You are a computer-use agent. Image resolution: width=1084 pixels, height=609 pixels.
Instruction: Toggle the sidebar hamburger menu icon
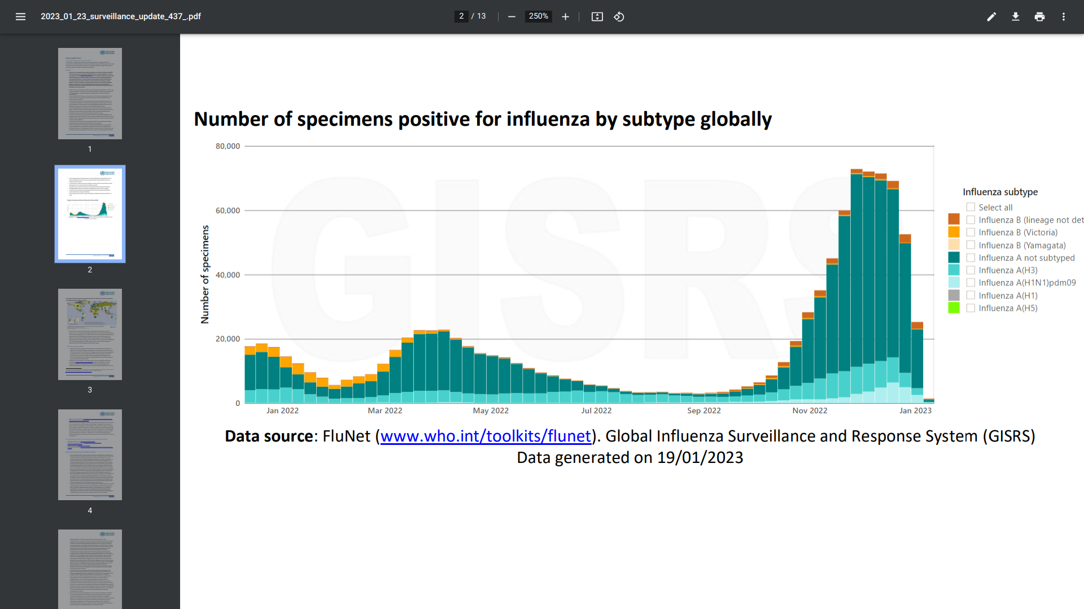tap(20, 16)
